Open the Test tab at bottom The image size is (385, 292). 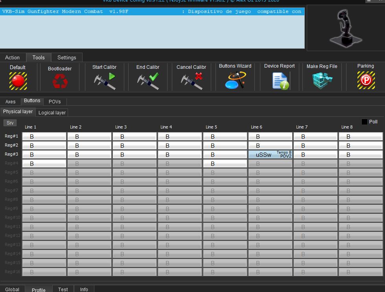[63, 289]
